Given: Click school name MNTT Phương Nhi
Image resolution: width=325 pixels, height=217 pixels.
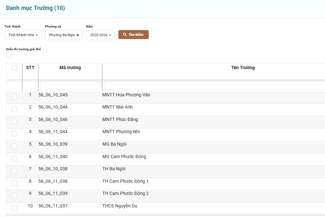Looking at the screenshot, I should click(x=121, y=132).
